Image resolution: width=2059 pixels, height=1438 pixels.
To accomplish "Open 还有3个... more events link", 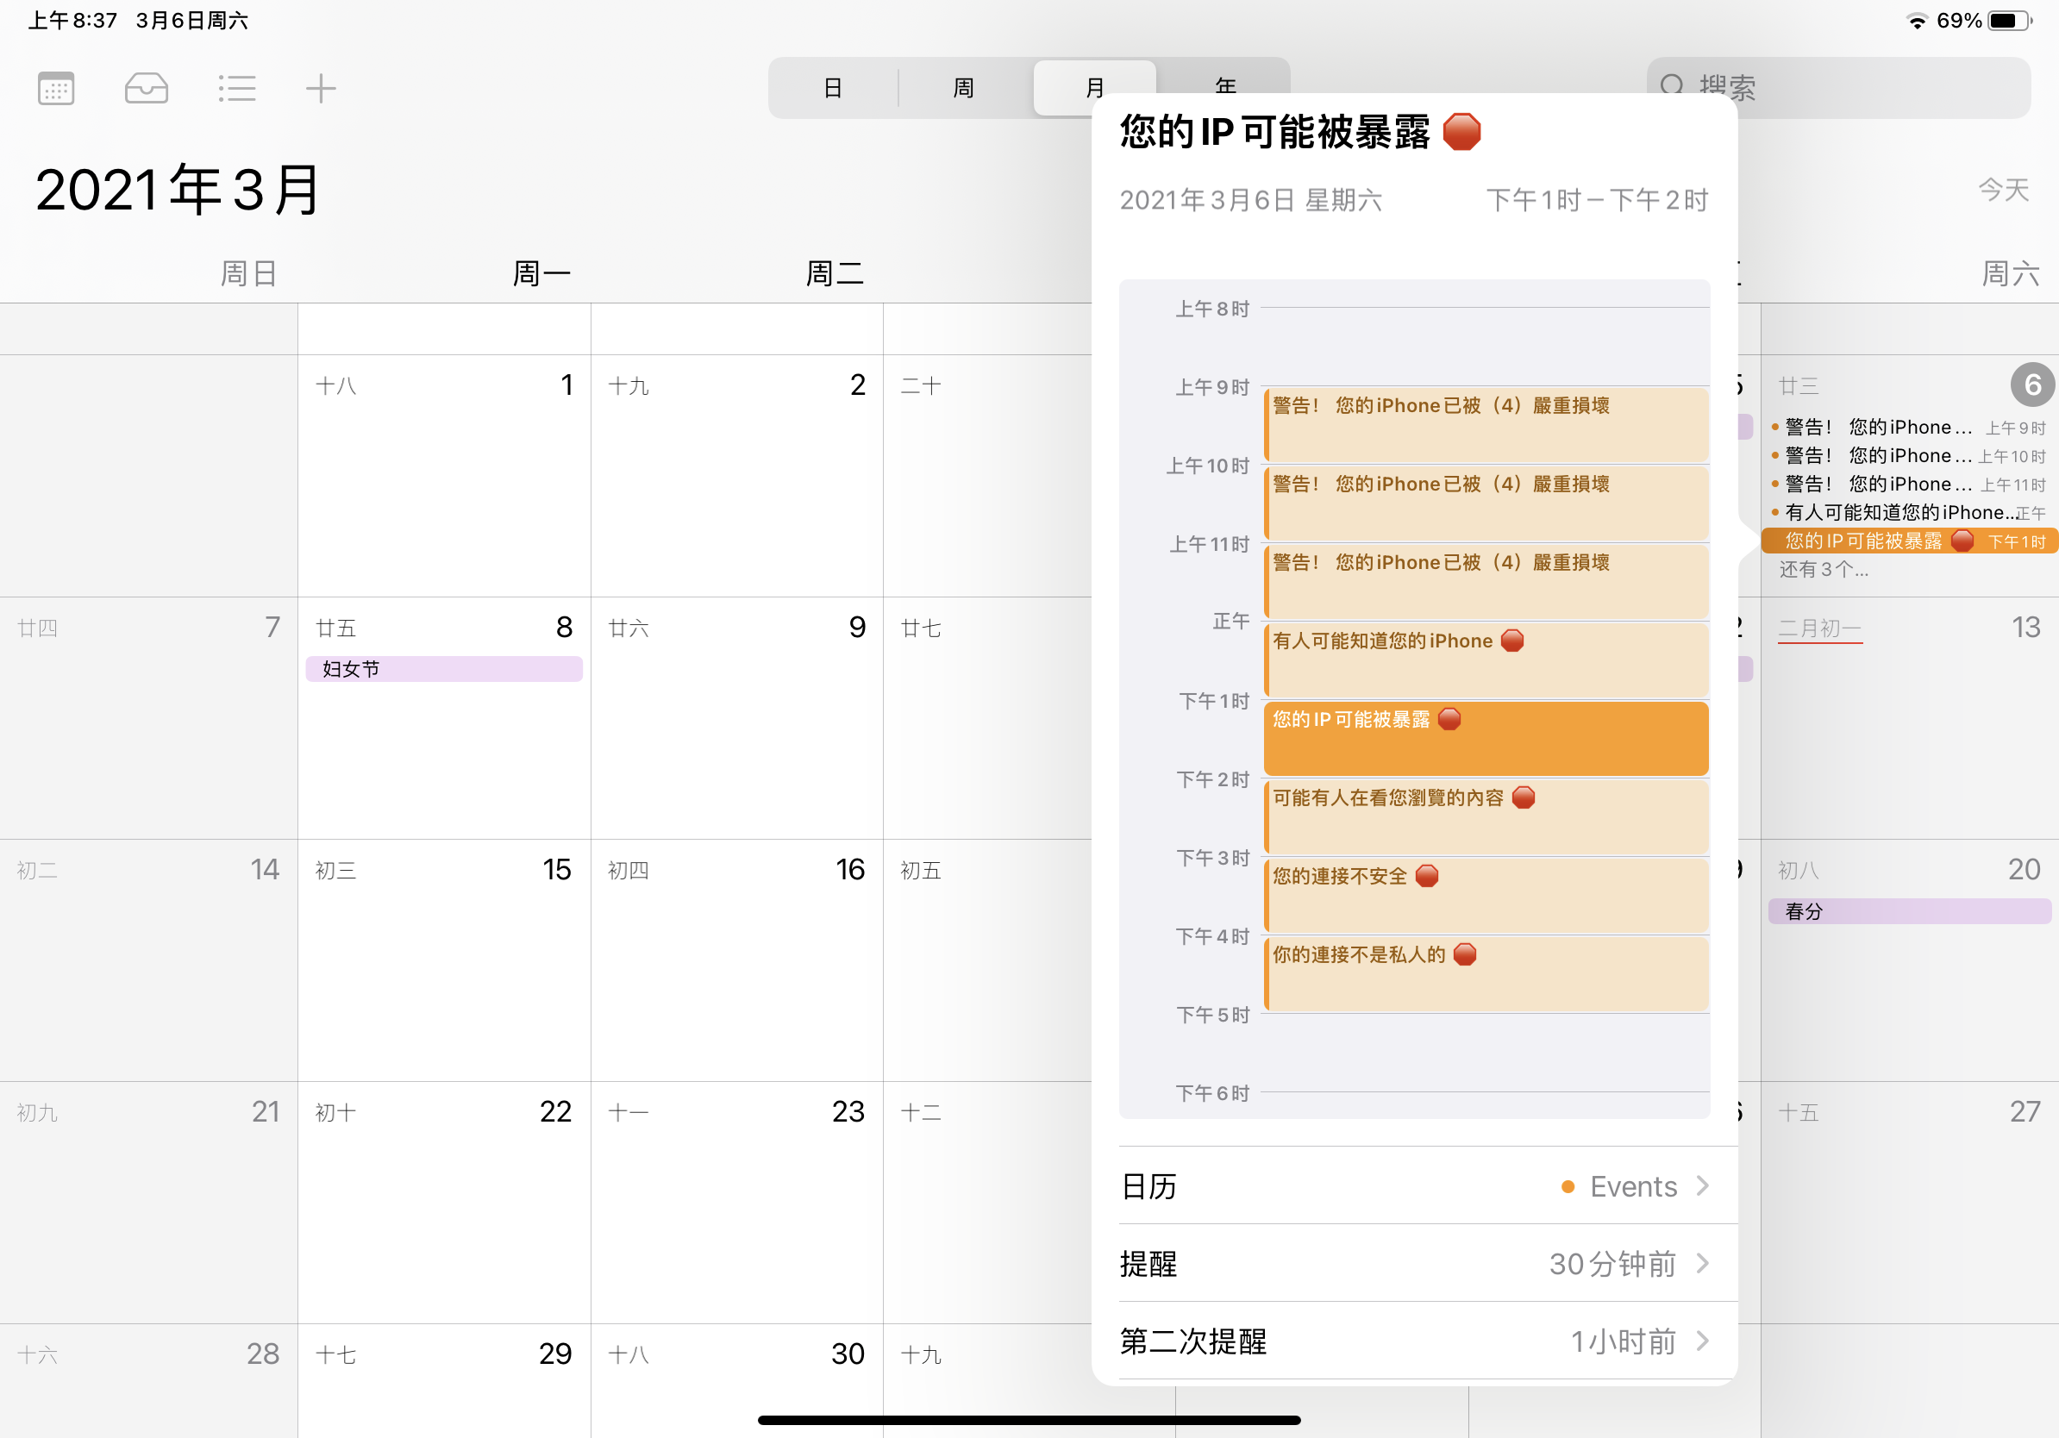I will pos(1823,569).
